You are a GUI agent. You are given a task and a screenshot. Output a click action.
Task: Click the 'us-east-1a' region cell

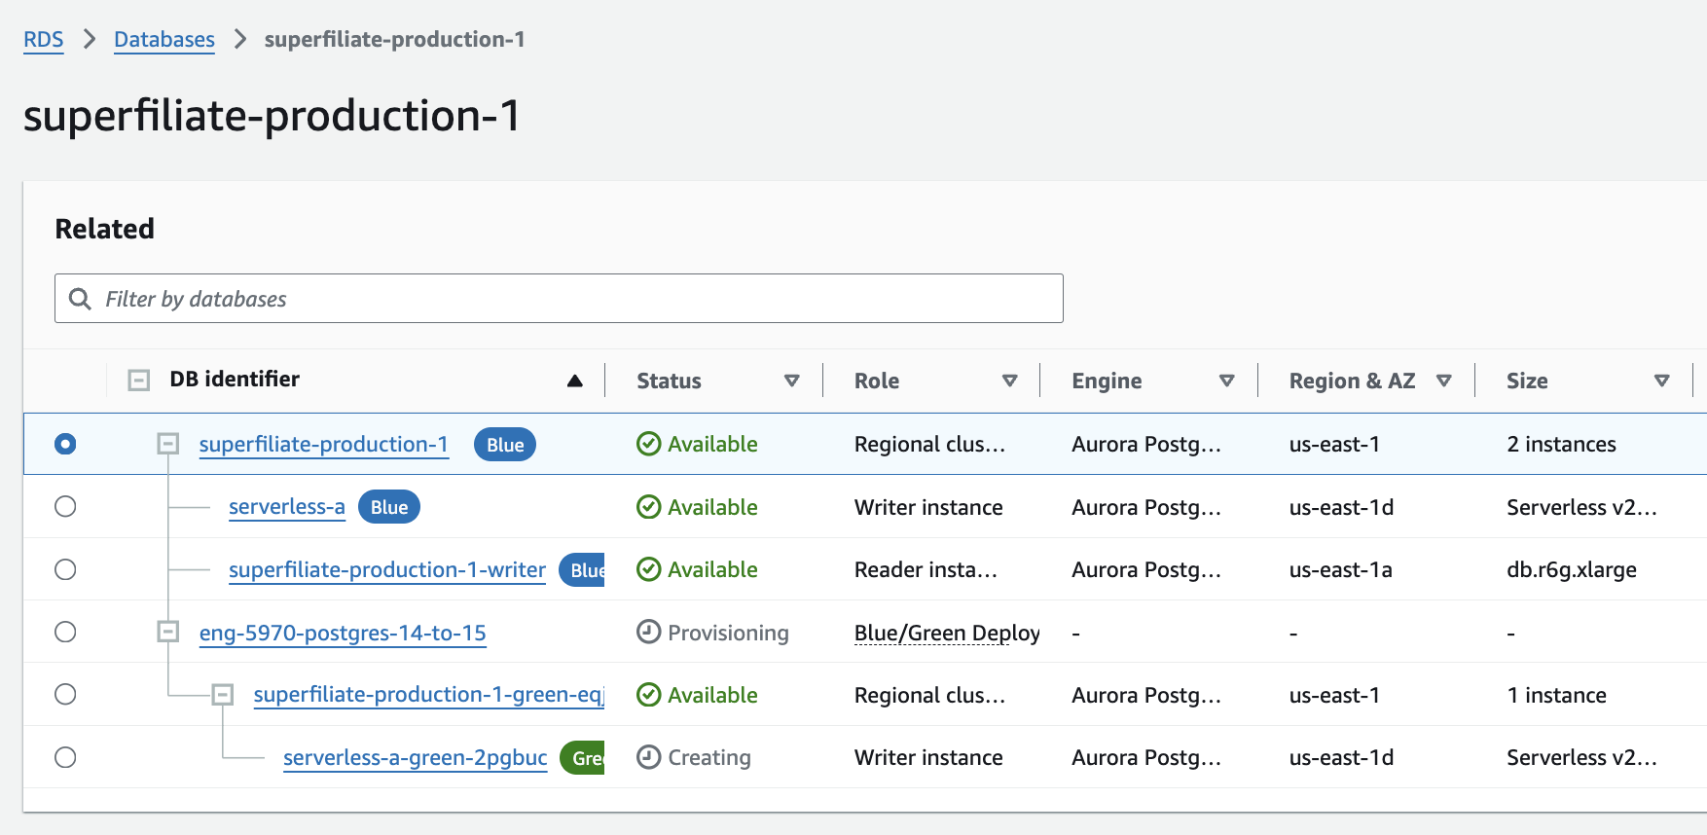pos(1341,569)
